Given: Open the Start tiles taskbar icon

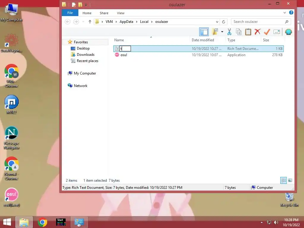Looking at the screenshot, I should pyautogui.click(x=61, y=222).
